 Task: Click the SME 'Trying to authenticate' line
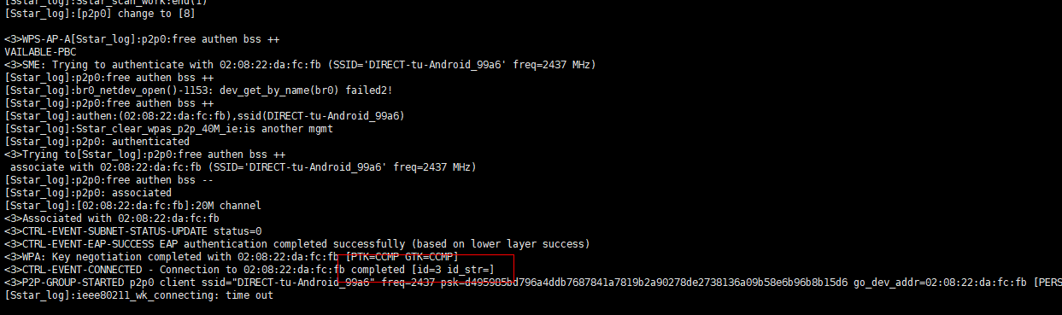coord(300,65)
